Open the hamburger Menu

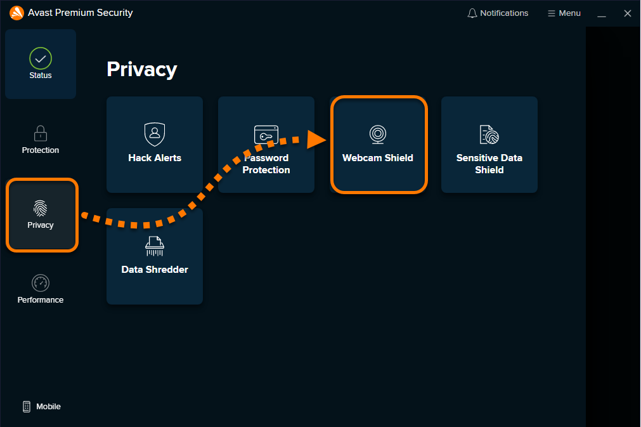click(x=564, y=13)
